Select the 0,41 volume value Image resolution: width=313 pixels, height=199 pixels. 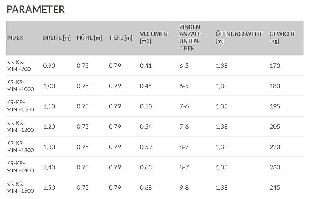coord(146,66)
